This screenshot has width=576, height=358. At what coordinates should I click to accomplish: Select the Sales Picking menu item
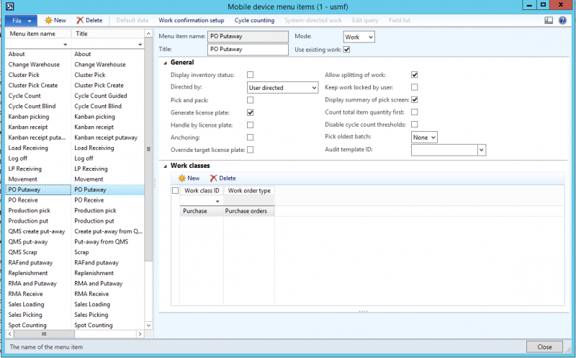pyautogui.click(x=75, y=315)
